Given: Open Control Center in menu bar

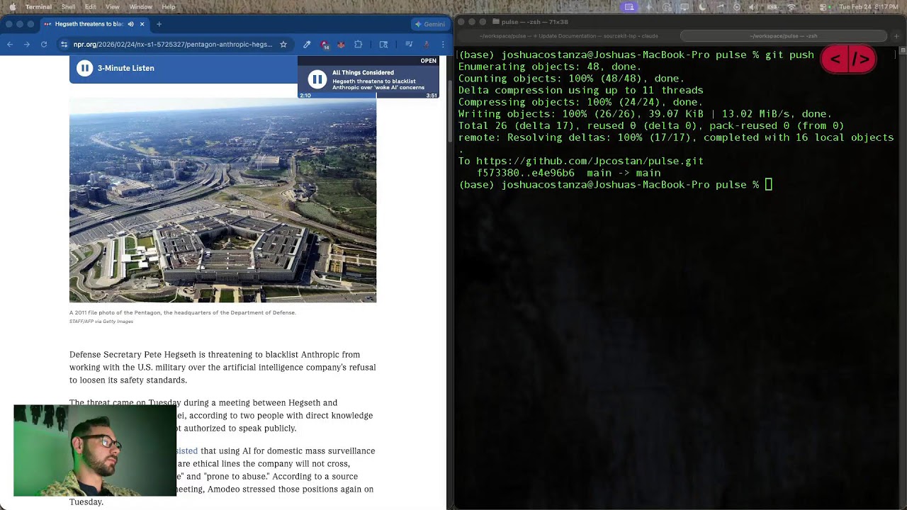Looking at the screenshot, I should pyautogui.click(x=824, y=7).
